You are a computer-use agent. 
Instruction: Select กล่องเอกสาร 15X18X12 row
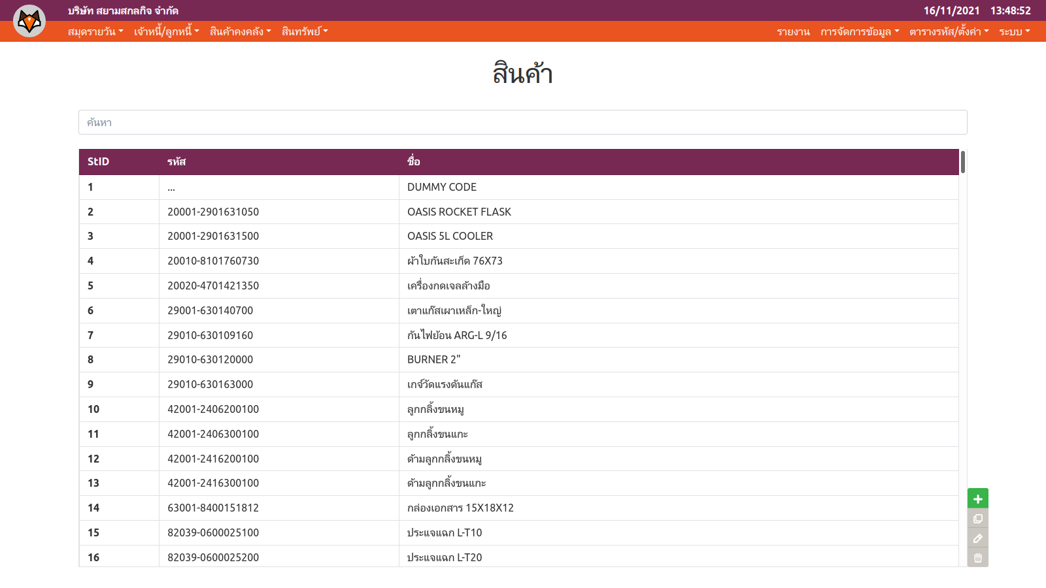tap(519, 508)
